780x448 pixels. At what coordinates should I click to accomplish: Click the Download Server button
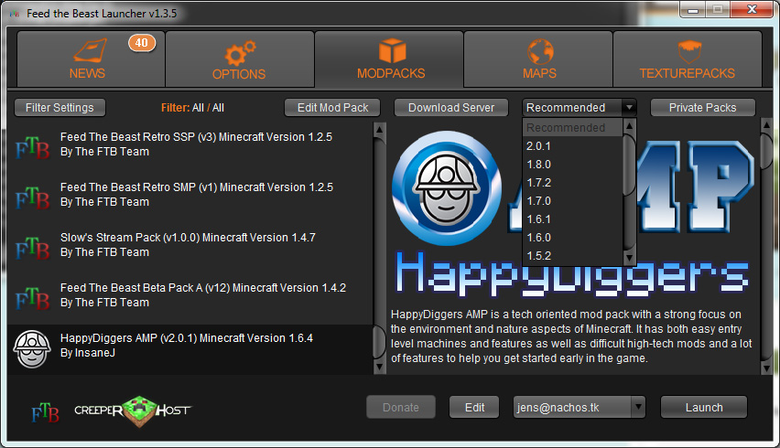[x=451, y=108]
